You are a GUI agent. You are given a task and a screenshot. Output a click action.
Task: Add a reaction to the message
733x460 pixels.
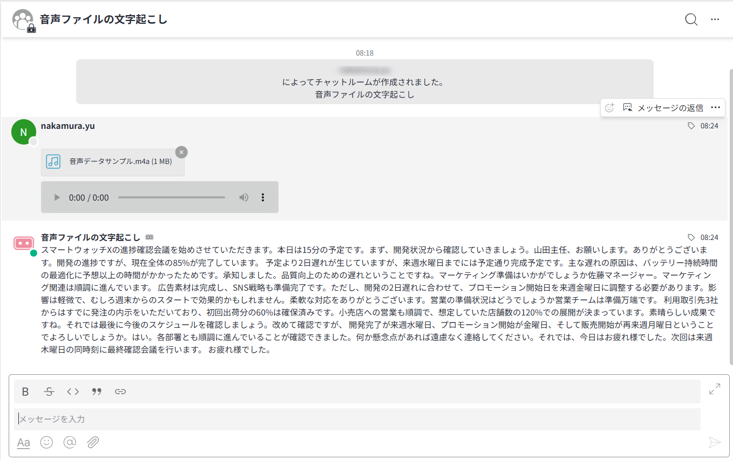tap(610, 108)
